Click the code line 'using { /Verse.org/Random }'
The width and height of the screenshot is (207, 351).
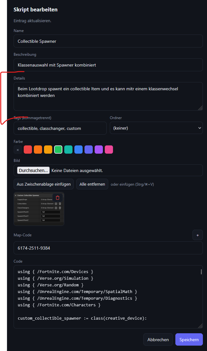tap(51, 285)
